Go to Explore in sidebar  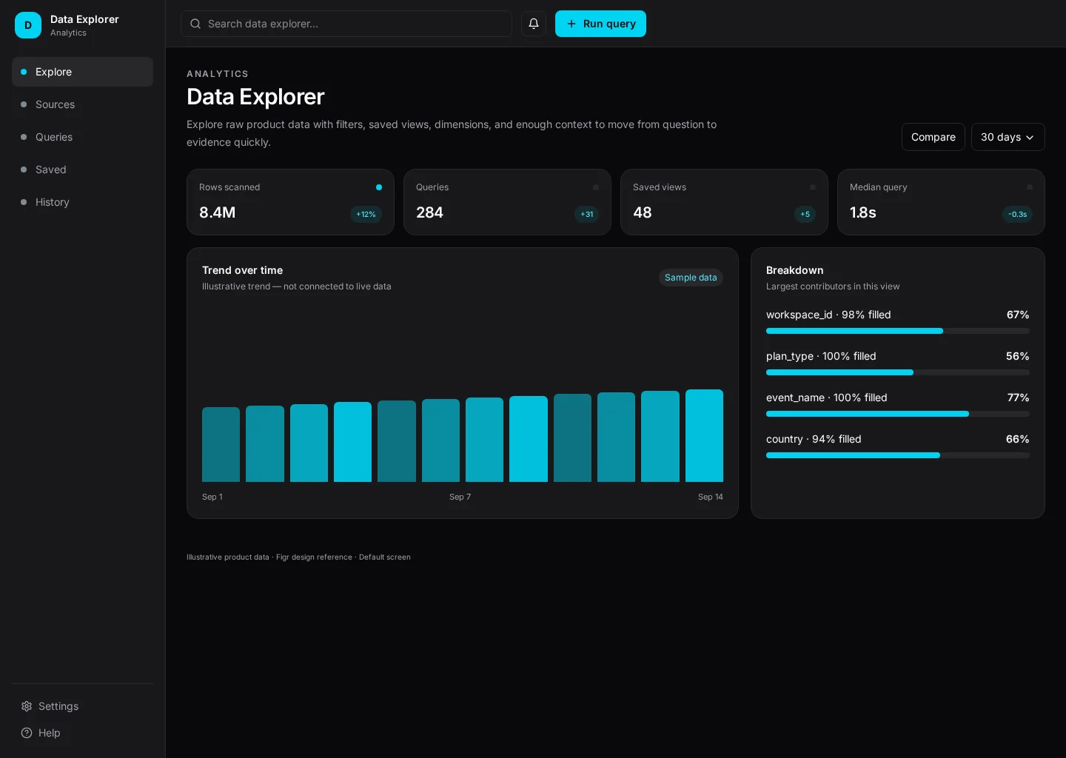82,72
